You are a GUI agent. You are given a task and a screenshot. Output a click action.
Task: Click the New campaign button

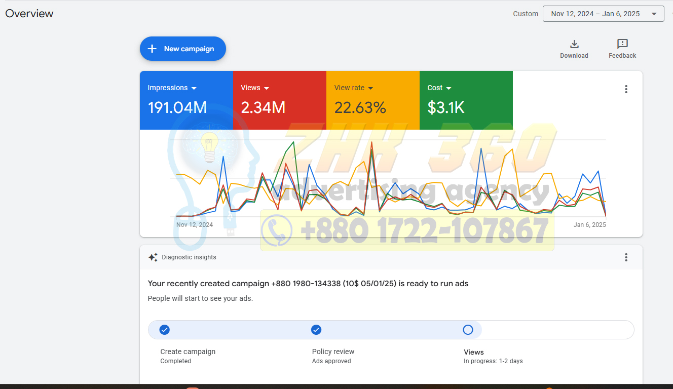183,49
